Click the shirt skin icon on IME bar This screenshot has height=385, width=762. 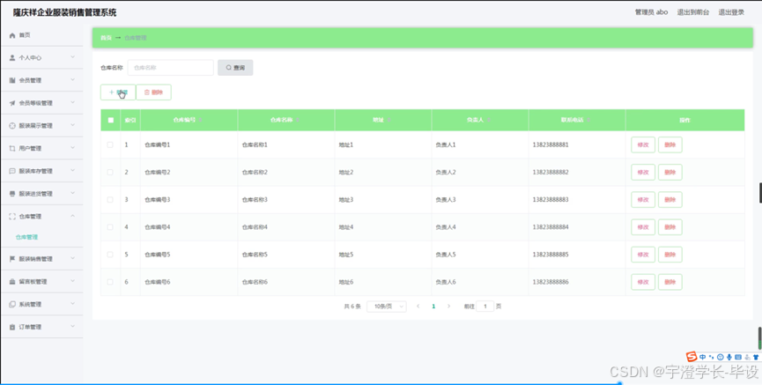pyautogui.click(x=756, y=358)
